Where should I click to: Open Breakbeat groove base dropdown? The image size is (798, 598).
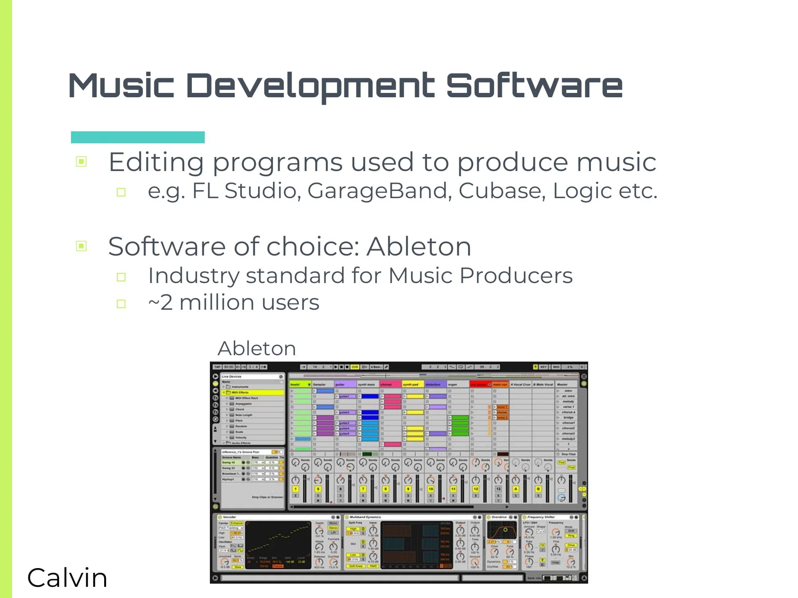tap(258, 474)
